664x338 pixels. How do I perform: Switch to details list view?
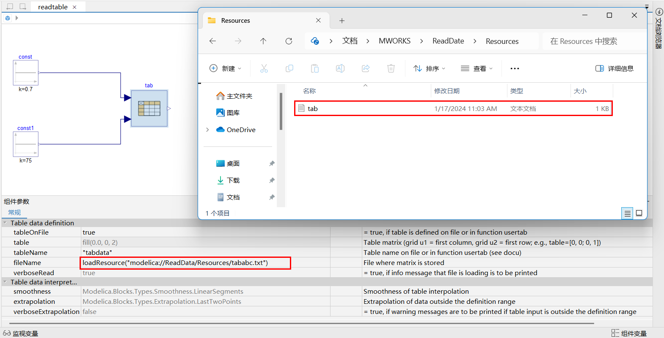627,213
